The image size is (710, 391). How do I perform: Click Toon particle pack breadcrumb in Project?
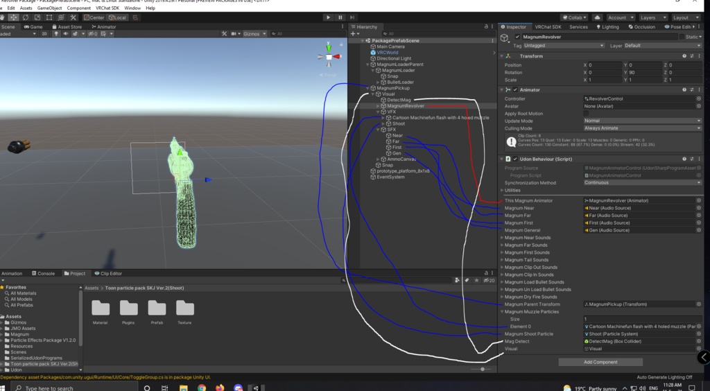click(144, 288)
